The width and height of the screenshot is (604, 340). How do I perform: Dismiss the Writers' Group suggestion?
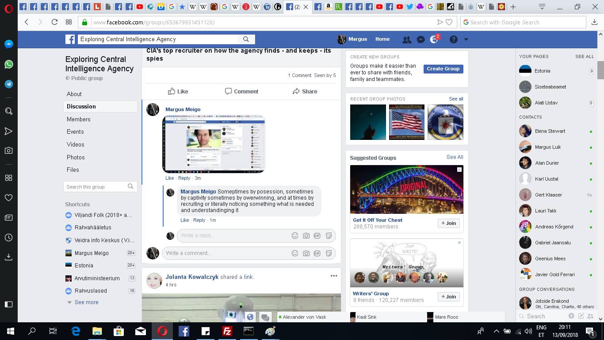(459, 243)
